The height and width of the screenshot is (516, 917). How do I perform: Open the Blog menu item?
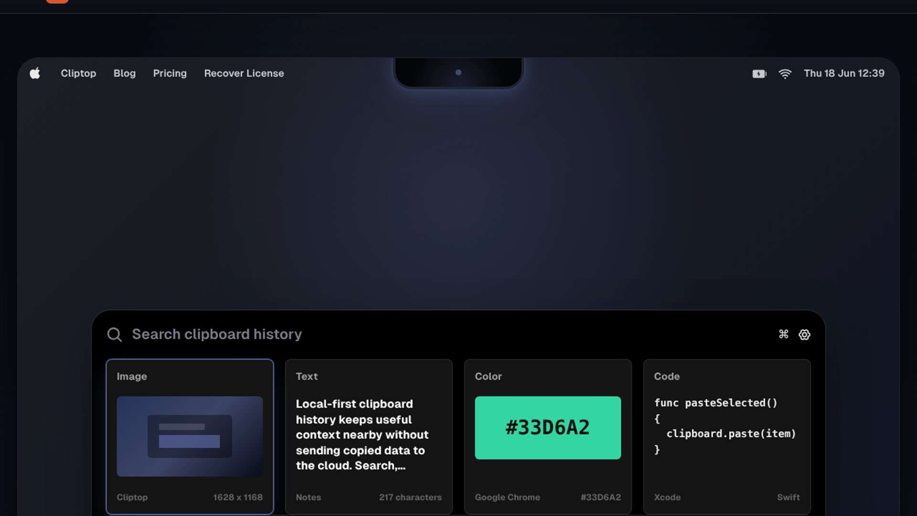pyautogui.click(x=125, y=73)
